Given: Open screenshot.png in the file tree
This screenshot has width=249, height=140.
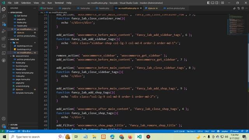Looking at the screenshot, I should [x=23, y=86].
